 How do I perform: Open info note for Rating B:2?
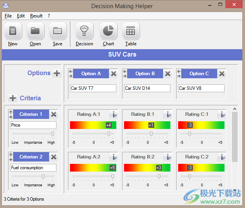point(167,157)
